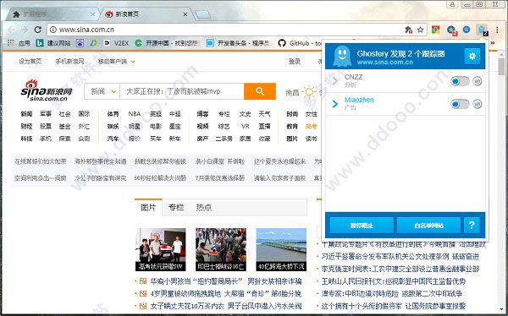Expand the Miaozhen tracker details
508x316 pixels.
coord(335,104)
